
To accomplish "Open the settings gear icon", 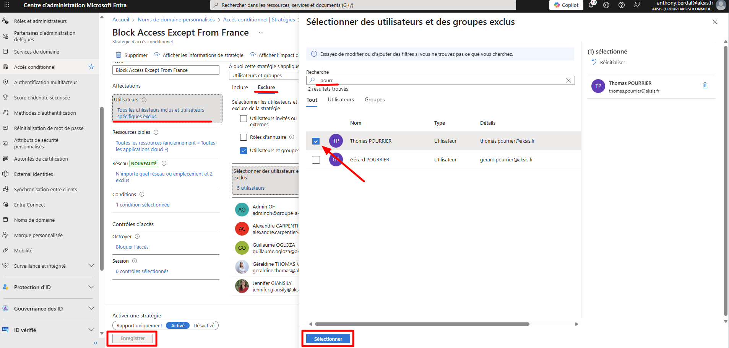I will (606, 5).
